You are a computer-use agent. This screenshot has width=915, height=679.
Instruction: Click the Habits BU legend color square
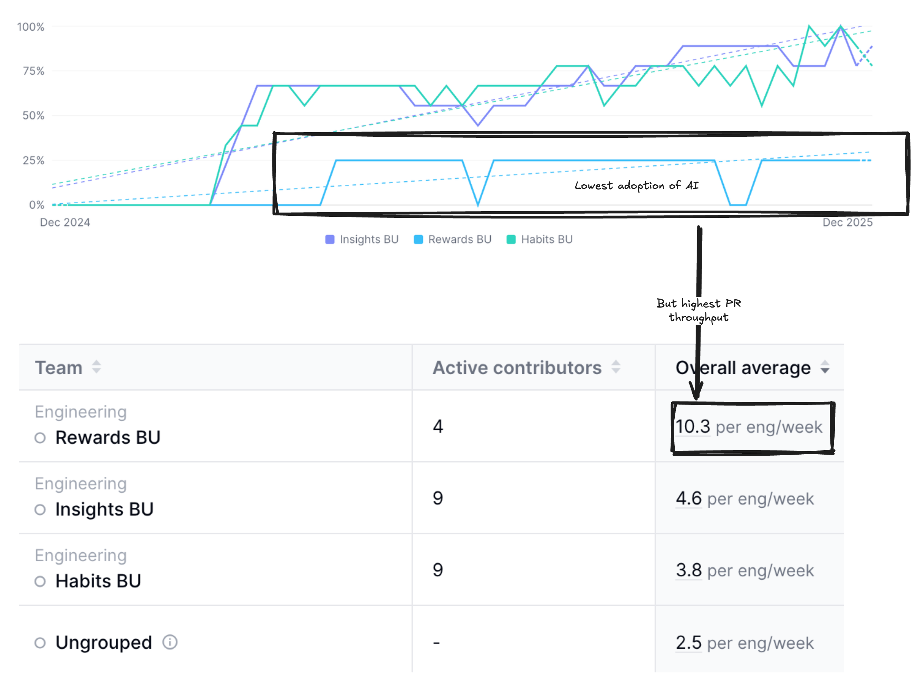pyautogui.click(x=511, y=240)
